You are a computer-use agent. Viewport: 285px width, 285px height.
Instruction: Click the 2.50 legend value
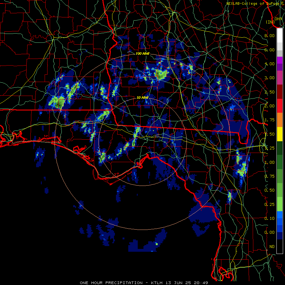pos(269,92)
